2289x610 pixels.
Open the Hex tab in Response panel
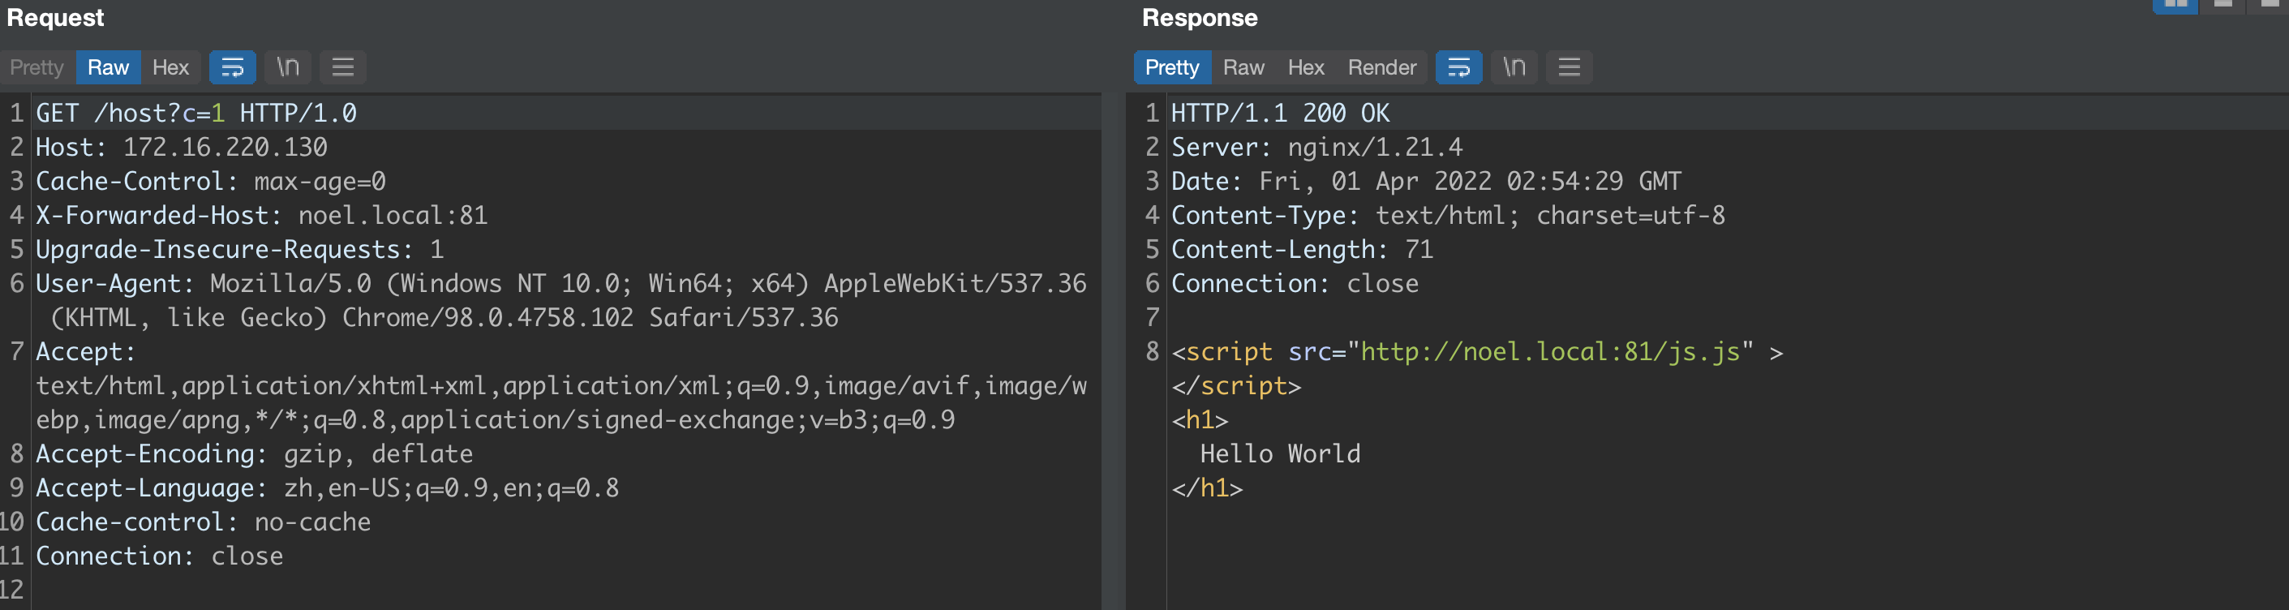[x=1305, y=67]
